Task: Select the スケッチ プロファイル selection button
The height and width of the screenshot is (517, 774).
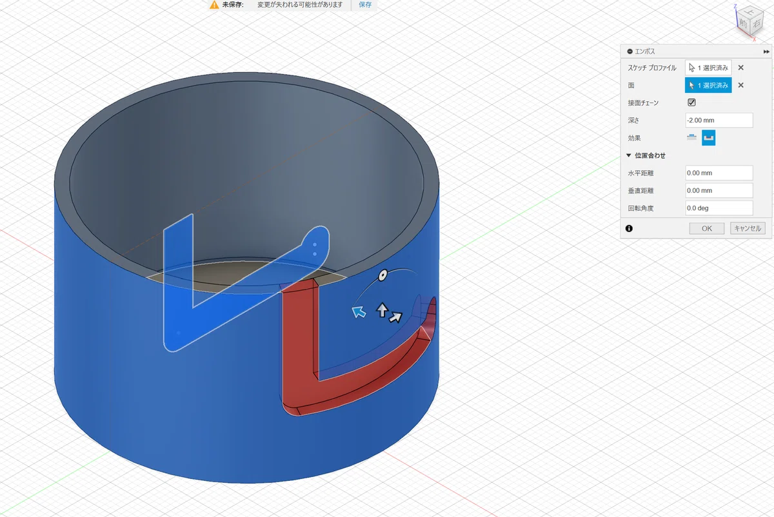Action: click(x=708, y=68)
